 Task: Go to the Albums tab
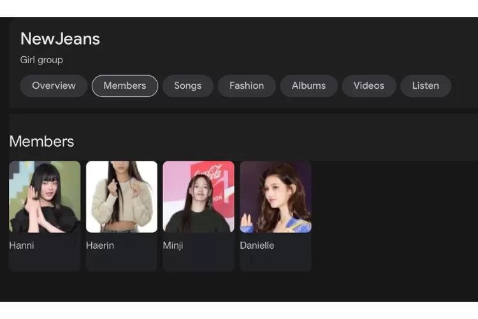[309, 85]
